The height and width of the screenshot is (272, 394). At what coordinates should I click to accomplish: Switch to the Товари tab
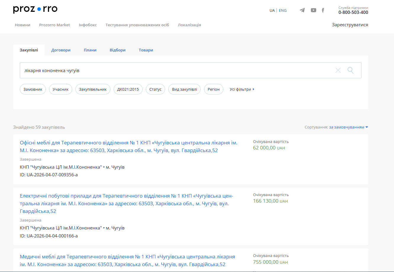(x=146, y=50)
